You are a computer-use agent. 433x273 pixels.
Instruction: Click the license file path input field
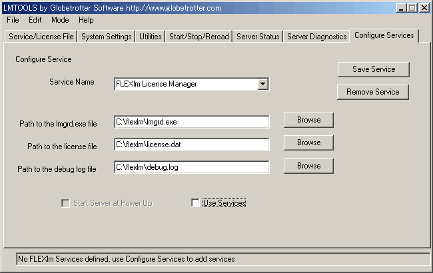[192, 144]
